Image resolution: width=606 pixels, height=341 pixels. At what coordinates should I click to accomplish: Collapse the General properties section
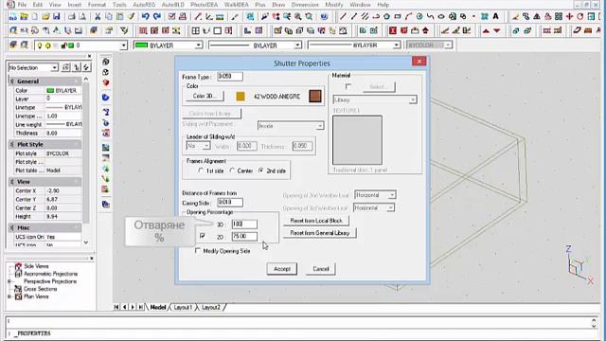[12, 81]
